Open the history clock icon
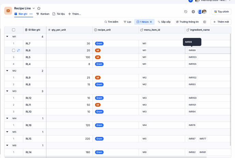The image size is (235, 158). tap(186, 12)
